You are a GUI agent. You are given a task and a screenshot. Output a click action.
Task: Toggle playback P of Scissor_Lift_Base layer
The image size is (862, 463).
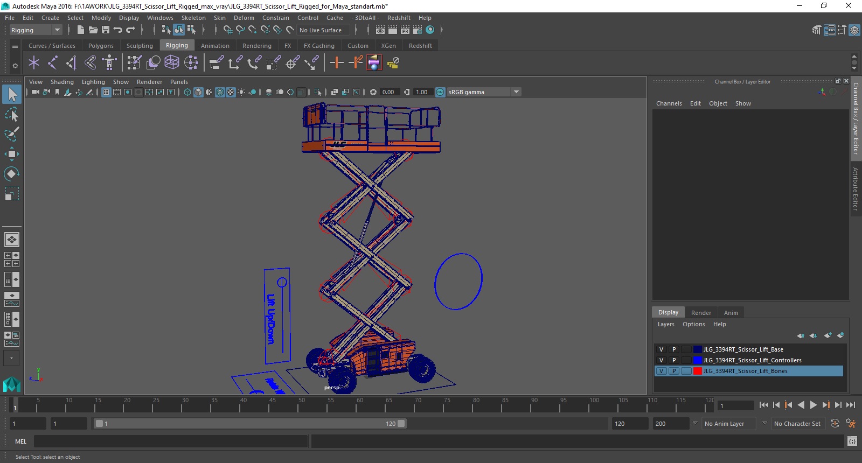[x=673, y=349]
